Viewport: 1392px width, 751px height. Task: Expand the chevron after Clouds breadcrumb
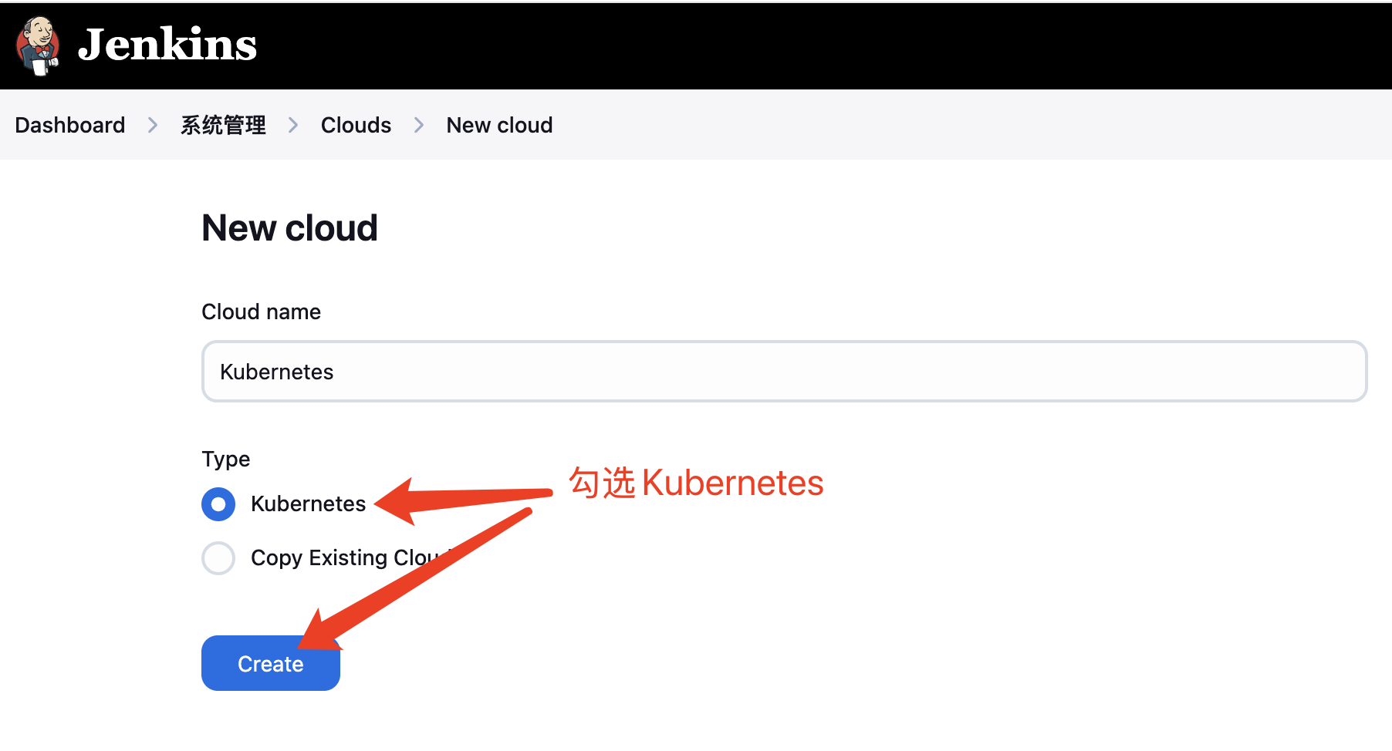tap(419, 125)
